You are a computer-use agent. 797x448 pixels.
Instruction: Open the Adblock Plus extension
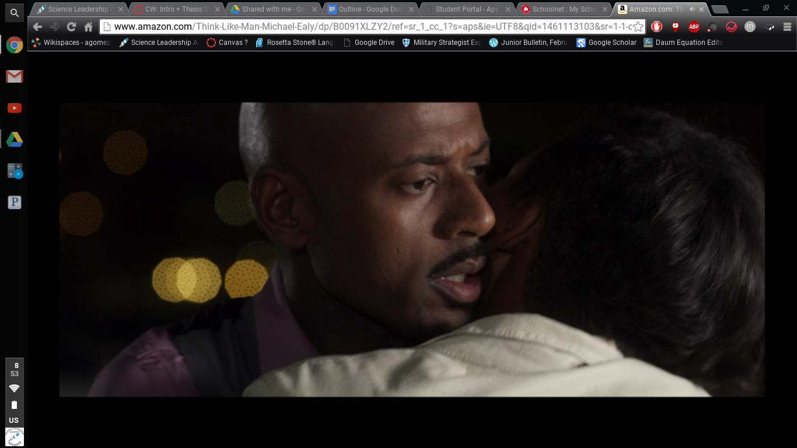[x=694, y=27]
